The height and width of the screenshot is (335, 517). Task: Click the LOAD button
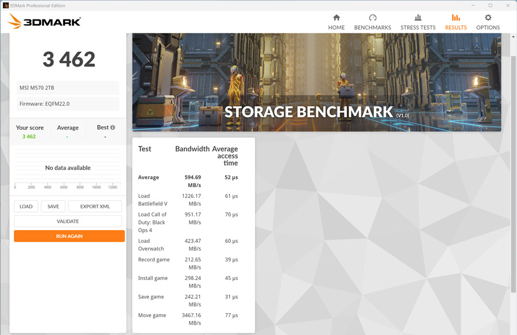click(26, 207)
